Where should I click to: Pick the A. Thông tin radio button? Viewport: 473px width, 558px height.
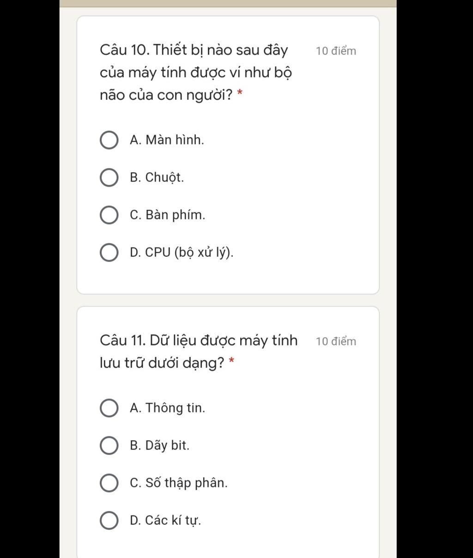[109, 408]
